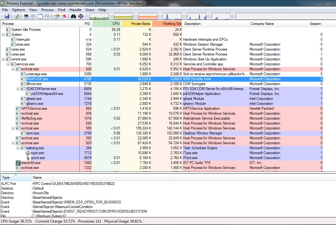336x225 pixels.
Task: Click the Processes: 111 status entry
Action: tap(90, 221)
